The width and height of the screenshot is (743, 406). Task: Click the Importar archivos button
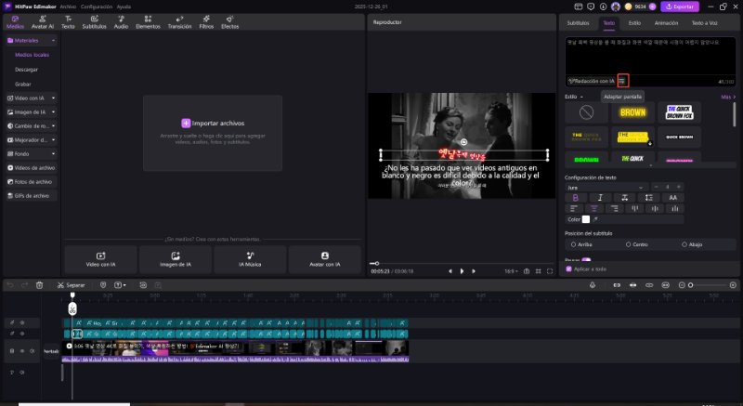coord(211,123)
